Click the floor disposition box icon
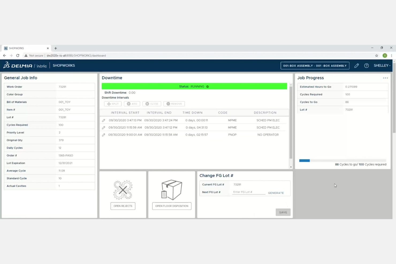The width and height of the screenshot is (396, 264). click(172, 190)
